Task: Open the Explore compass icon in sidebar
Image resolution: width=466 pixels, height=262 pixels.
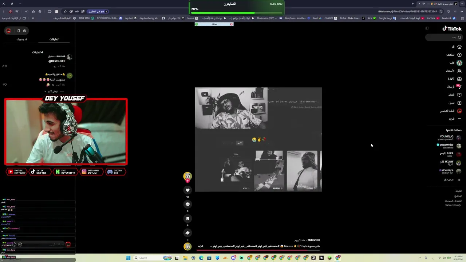Action: [x=459, y=55]
